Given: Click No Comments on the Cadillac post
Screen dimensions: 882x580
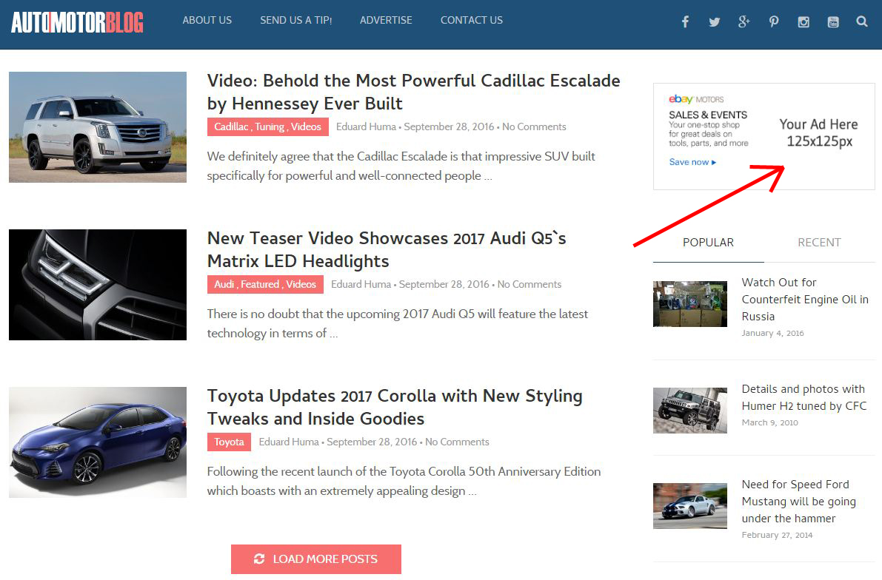Looking at the screenshot, I should click(535, 127).
